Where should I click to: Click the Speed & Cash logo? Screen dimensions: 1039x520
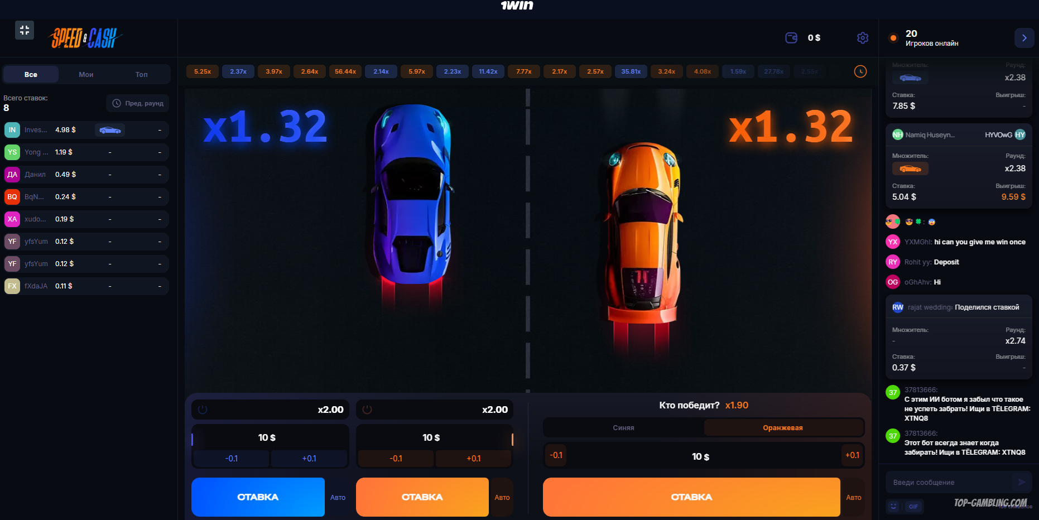coord(86,38)
